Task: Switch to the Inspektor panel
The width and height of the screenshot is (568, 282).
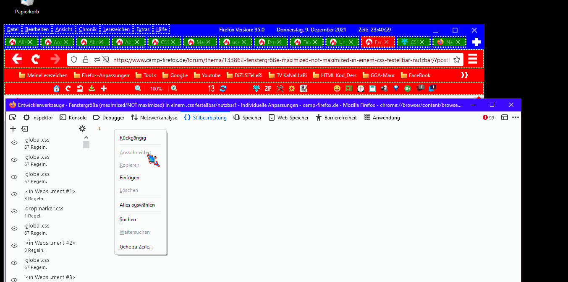Action: [38, 118]
